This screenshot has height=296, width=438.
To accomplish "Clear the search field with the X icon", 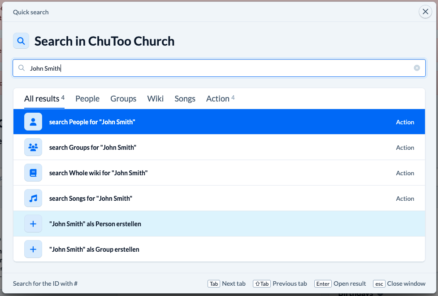I will pos(416,68).
